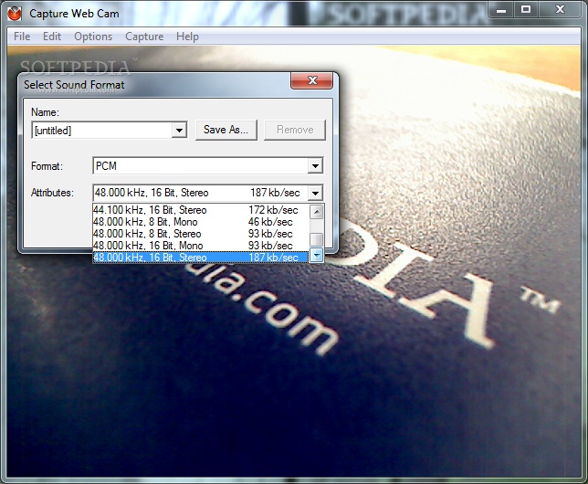
Task: Click the Capture Web Cam app icon
Action: pyautogui.click(x=15, y=14)
